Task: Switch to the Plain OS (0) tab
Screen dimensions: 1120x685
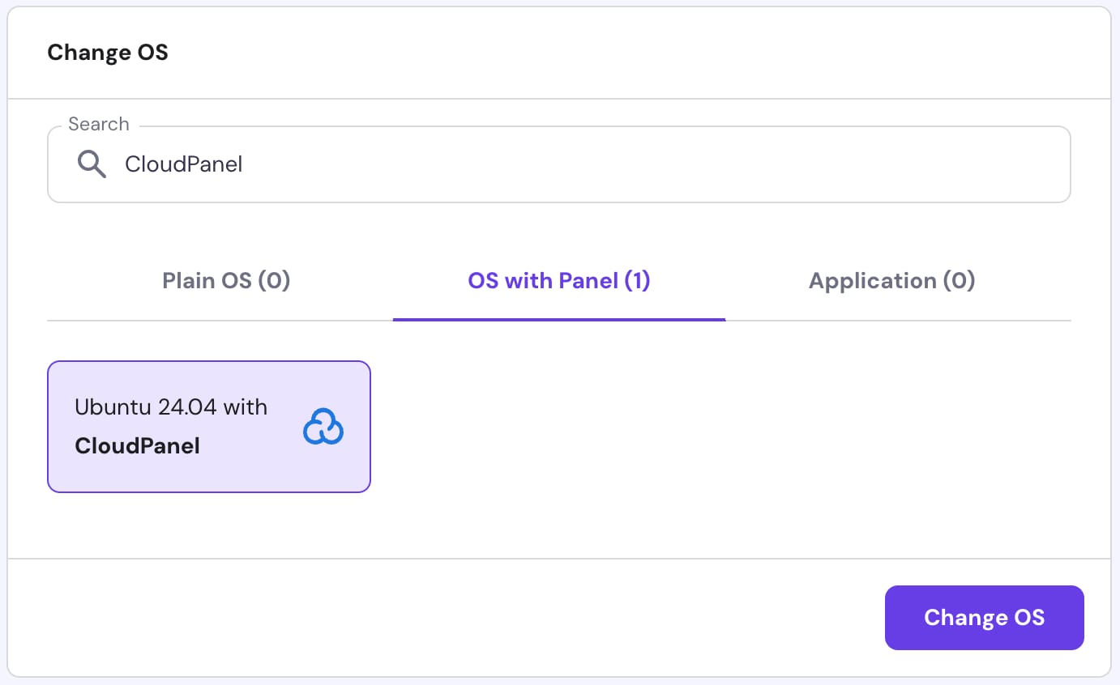Action: click(226, 281)
